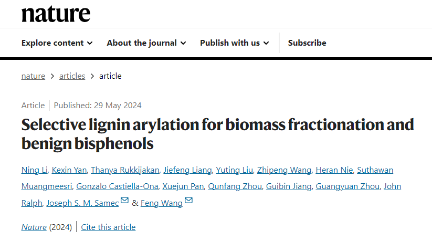This screenshot has height=241, width=432.
Task: Select author Thanya Rukkijakan
Action: click(124, 170)
